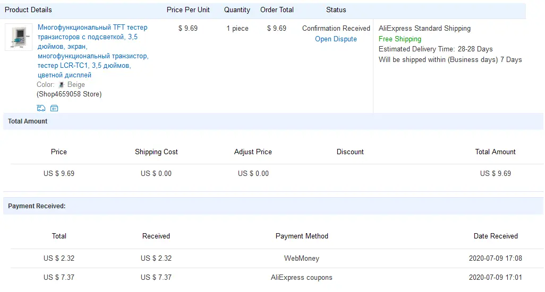Click the $ 9.69 price per unit value
Screen dimensions: 545x292
[x=188, y=29]
